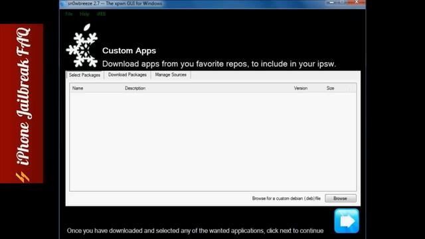Click Browse to pick a .deb file
Screen dimensions: 425x239
[341, 199]
